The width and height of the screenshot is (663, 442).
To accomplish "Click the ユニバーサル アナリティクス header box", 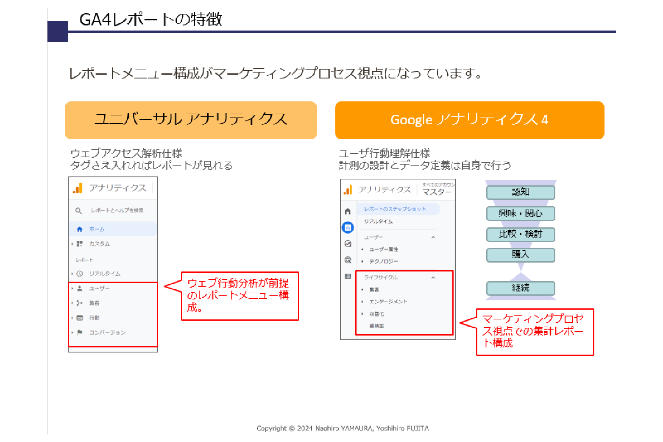I will tap(191, 120).
